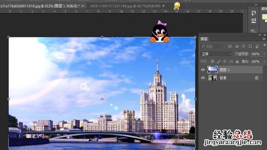The width and height of the screenshot is (267, 150).
Task: Open the 填充 fill slider arrow
Action: [x=264, y=61]
